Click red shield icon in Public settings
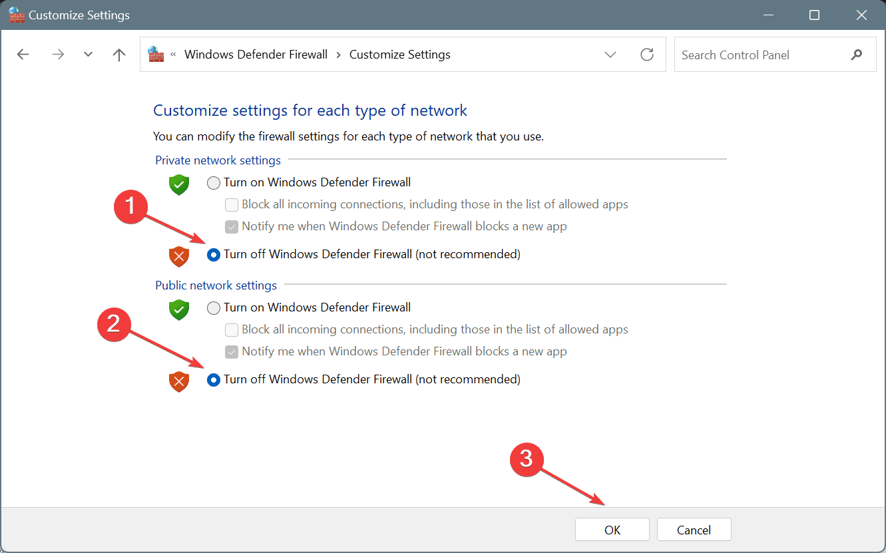Image resolution: width=886 pixels, height=553 pixels. (179, 381)
